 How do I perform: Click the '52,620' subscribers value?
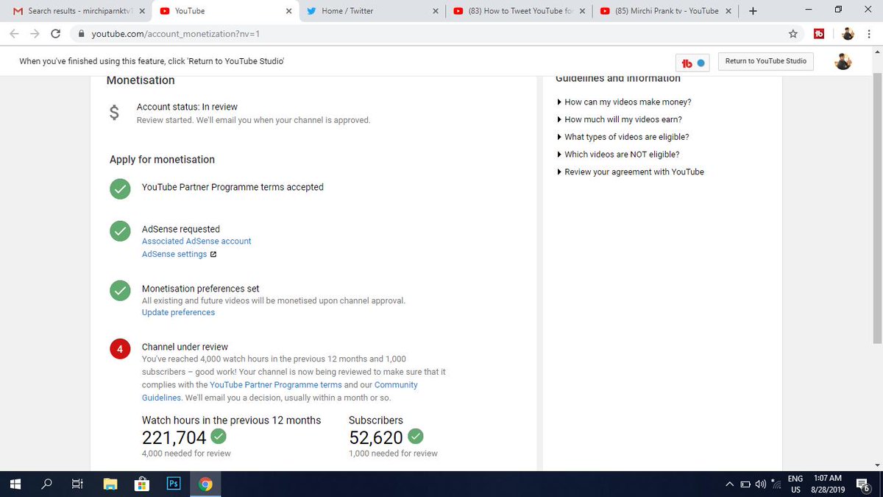(x=376, y=437)
